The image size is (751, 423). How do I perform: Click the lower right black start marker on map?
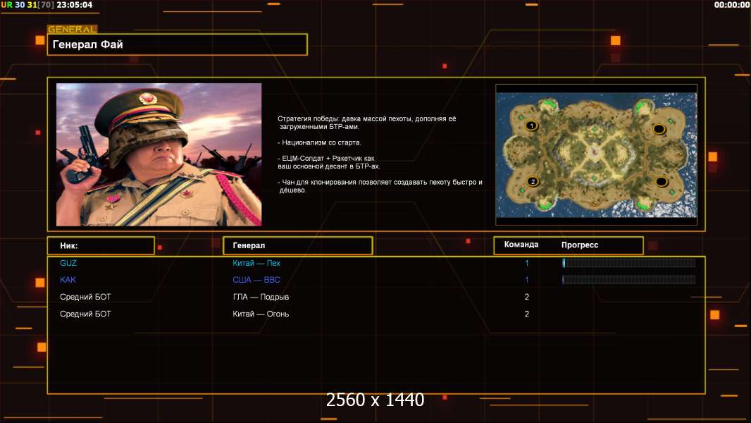pyautogui.click(x=662, y=182)
